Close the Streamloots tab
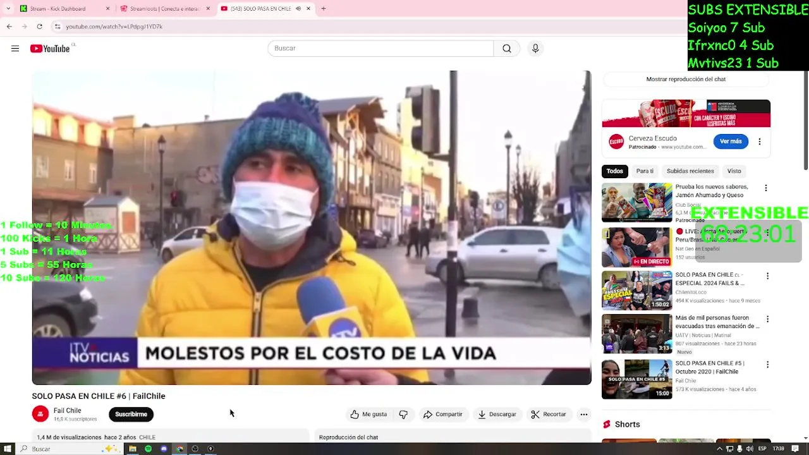Viewport: 809px width, 455px height. pyautogui.click(x=208, y=9)
